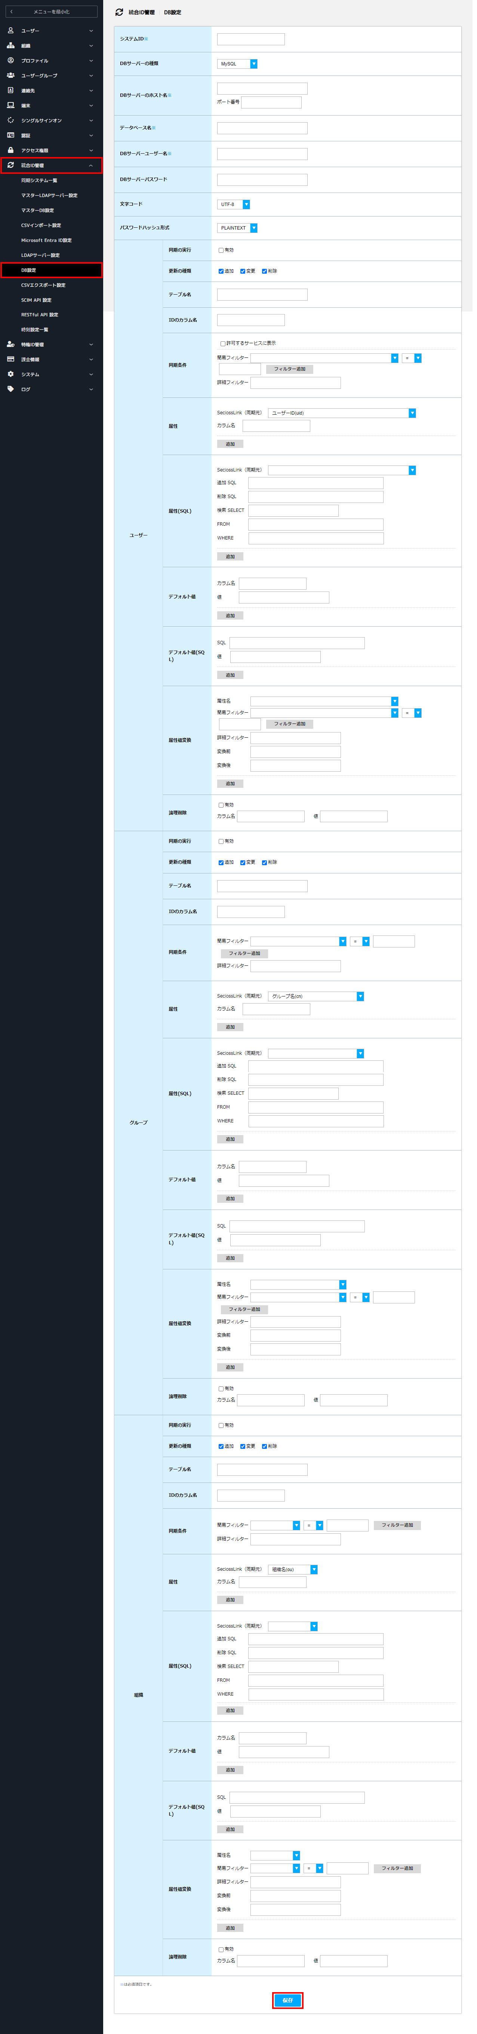Click the DBサーバーユーザー名 input field

[262, 154]
